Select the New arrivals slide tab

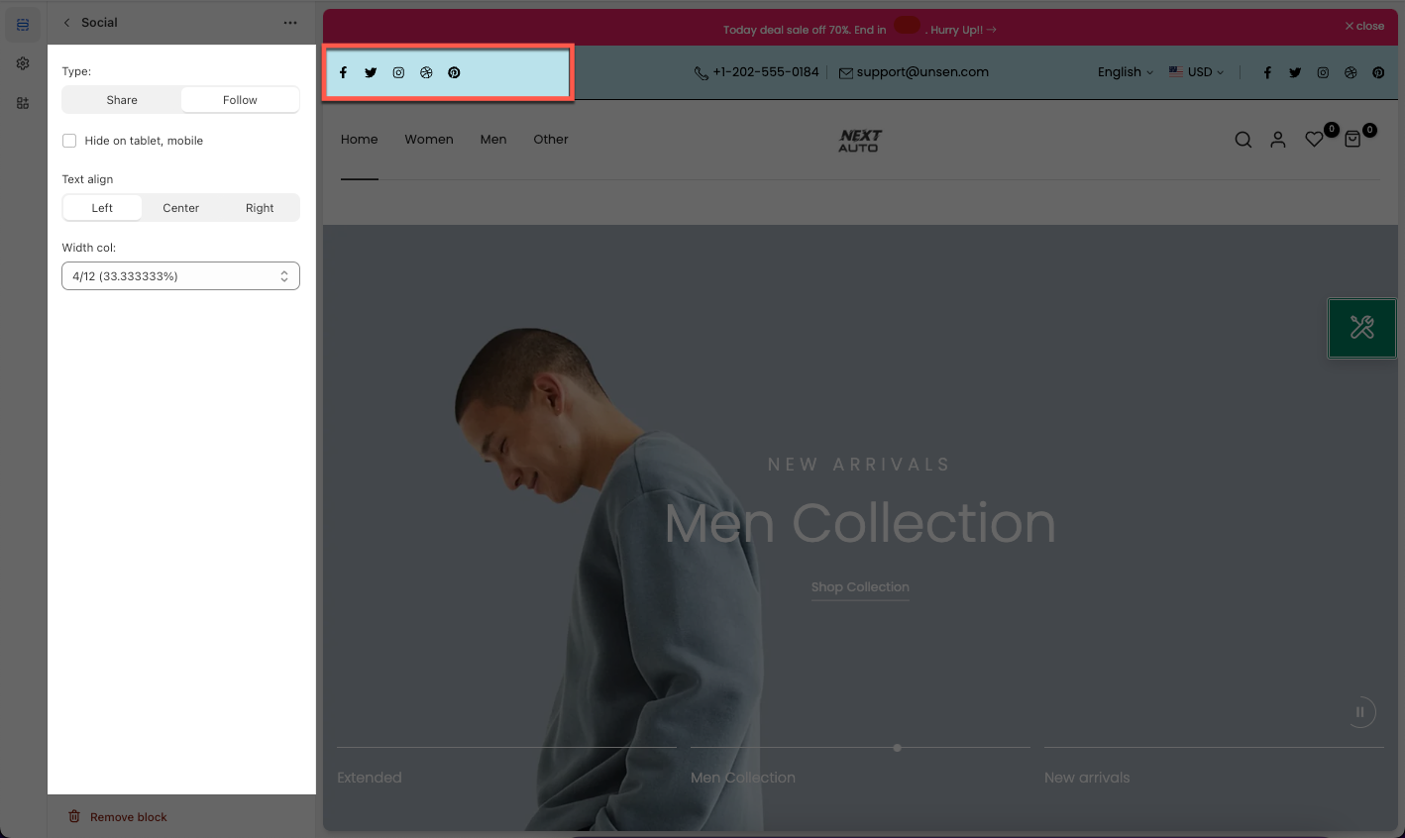click(1087, 778)
